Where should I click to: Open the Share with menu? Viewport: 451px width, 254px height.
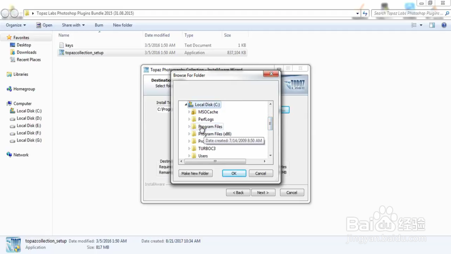[73, 25]
